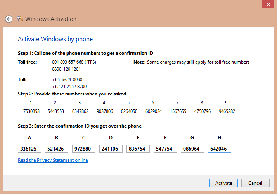277x194 pixels.
Task: Click toll number +62 21 2552 8700
Action: pos(69,87)
